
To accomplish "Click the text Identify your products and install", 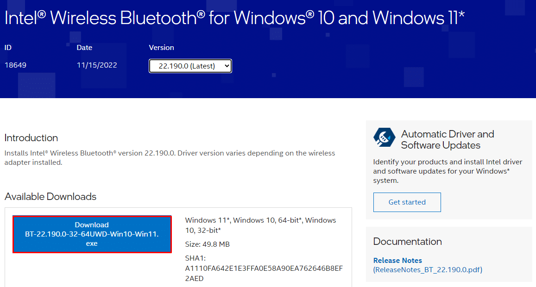I will 448,171.
